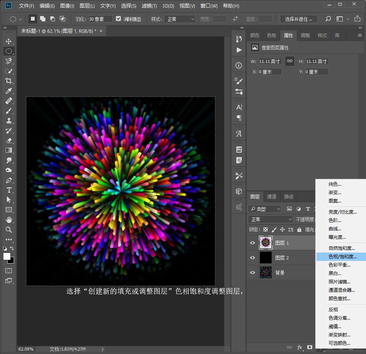Toggle visibility of 背景 layer
366x354 pixels.
click(x=252, y=273)
